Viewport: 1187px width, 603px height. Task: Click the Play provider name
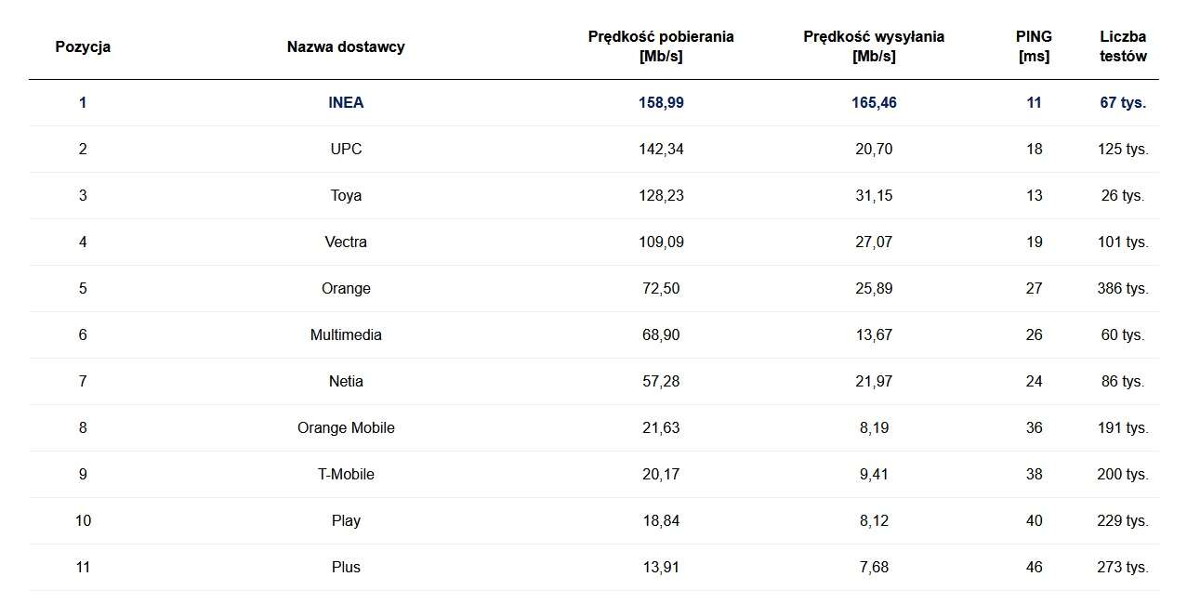click(x=346, y=521)
